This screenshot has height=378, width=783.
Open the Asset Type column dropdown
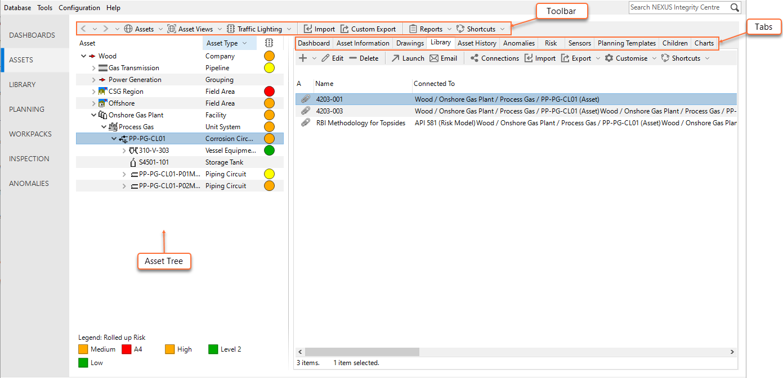pos(245,43)
